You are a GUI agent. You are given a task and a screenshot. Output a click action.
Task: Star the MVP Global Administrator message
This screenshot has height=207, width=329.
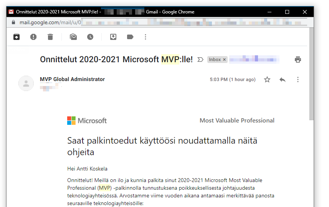tap(267, 79)
